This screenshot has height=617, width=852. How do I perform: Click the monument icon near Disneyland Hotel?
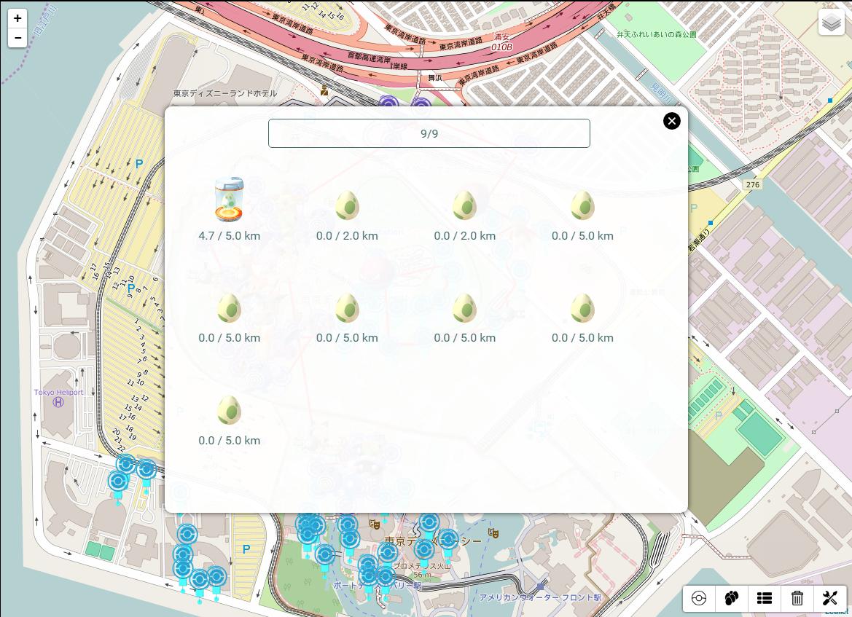[x=324, y=91]
